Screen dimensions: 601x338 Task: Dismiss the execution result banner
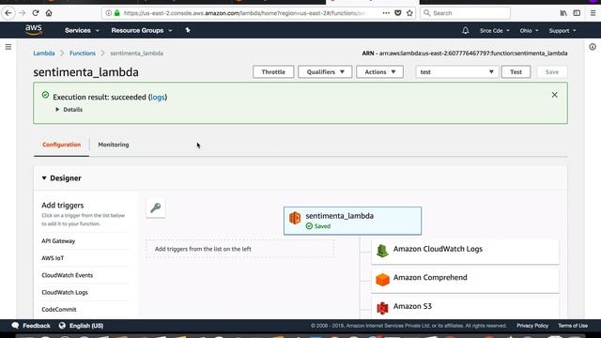(555, 95)
